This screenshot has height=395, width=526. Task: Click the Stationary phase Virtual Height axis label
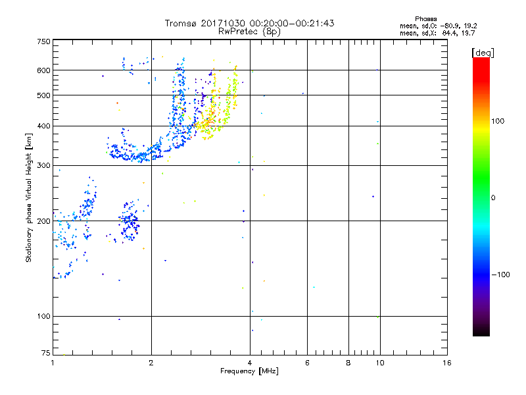pyautogui.click(x=29, y=197)
